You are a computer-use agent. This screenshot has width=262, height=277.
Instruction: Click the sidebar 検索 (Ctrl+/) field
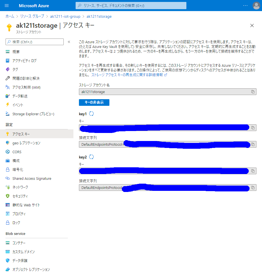coord(35,42)
